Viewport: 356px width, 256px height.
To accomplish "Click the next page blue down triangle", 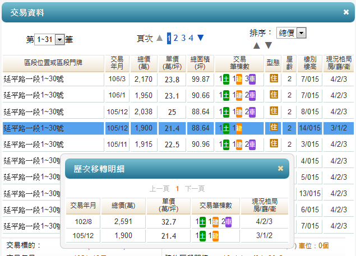I will [x=201, y=38].
